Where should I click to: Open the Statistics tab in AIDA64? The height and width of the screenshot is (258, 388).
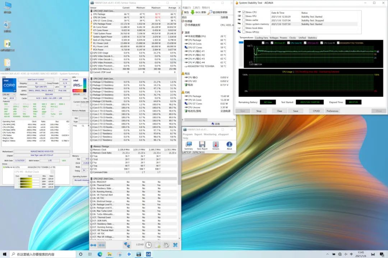coord(312,38)
